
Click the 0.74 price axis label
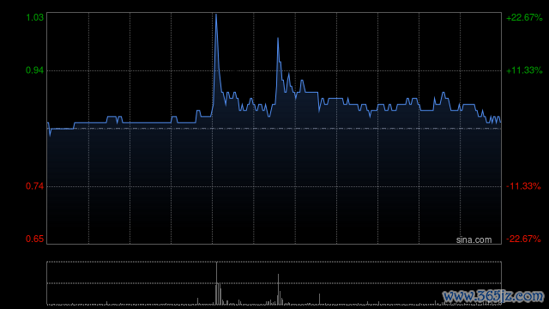[x=34, y=186]
